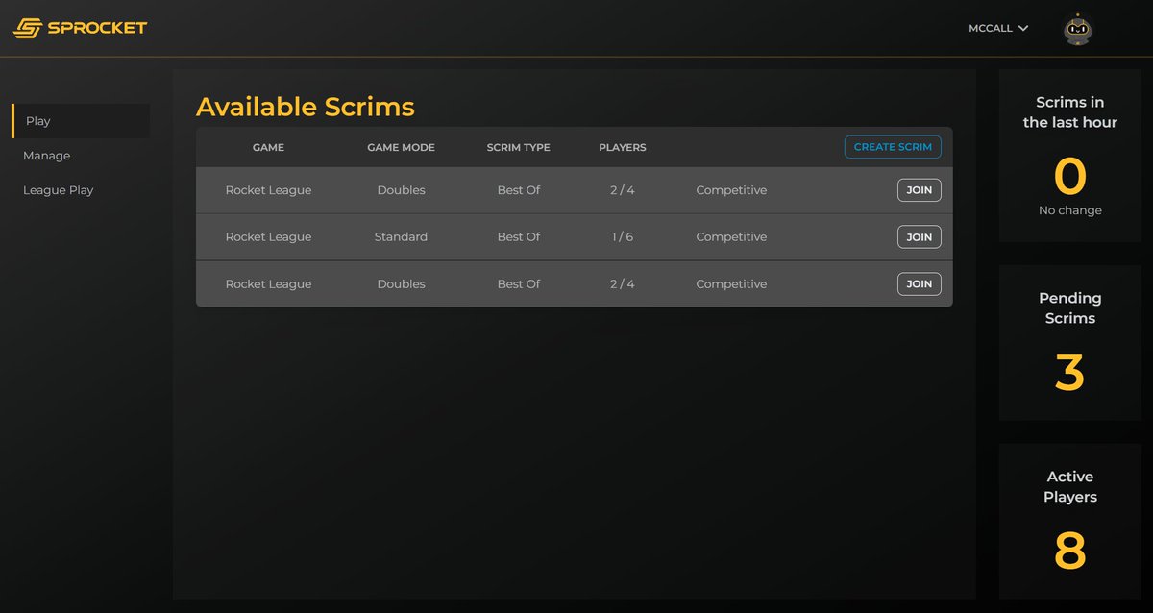
Task: Select Standard game mode cell
Action: point(401,237)
